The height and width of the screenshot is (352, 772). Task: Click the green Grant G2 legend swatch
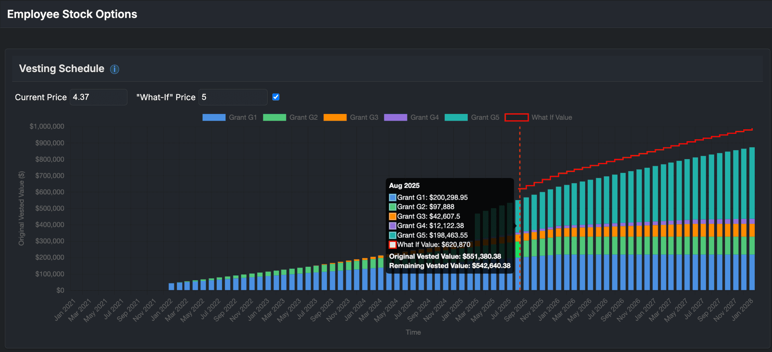coord(274,117)
